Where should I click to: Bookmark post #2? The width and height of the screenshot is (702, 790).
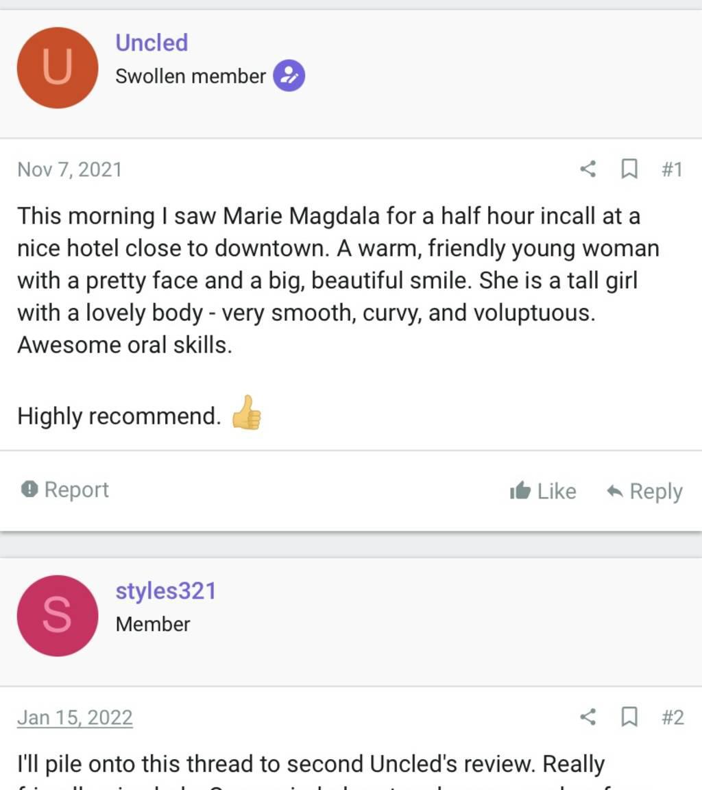(629, 717)
